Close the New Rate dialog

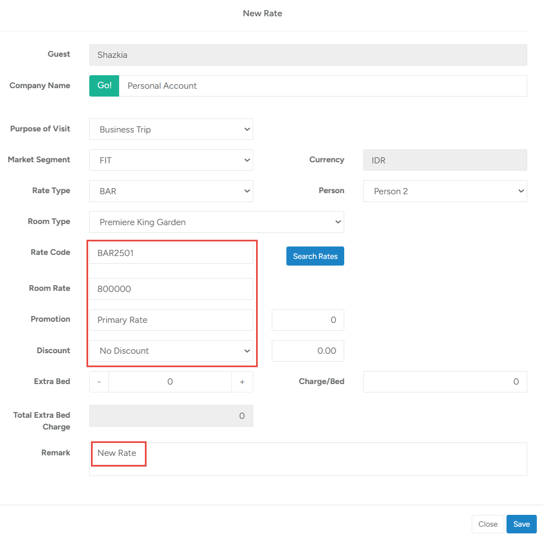tap(487, 524)
